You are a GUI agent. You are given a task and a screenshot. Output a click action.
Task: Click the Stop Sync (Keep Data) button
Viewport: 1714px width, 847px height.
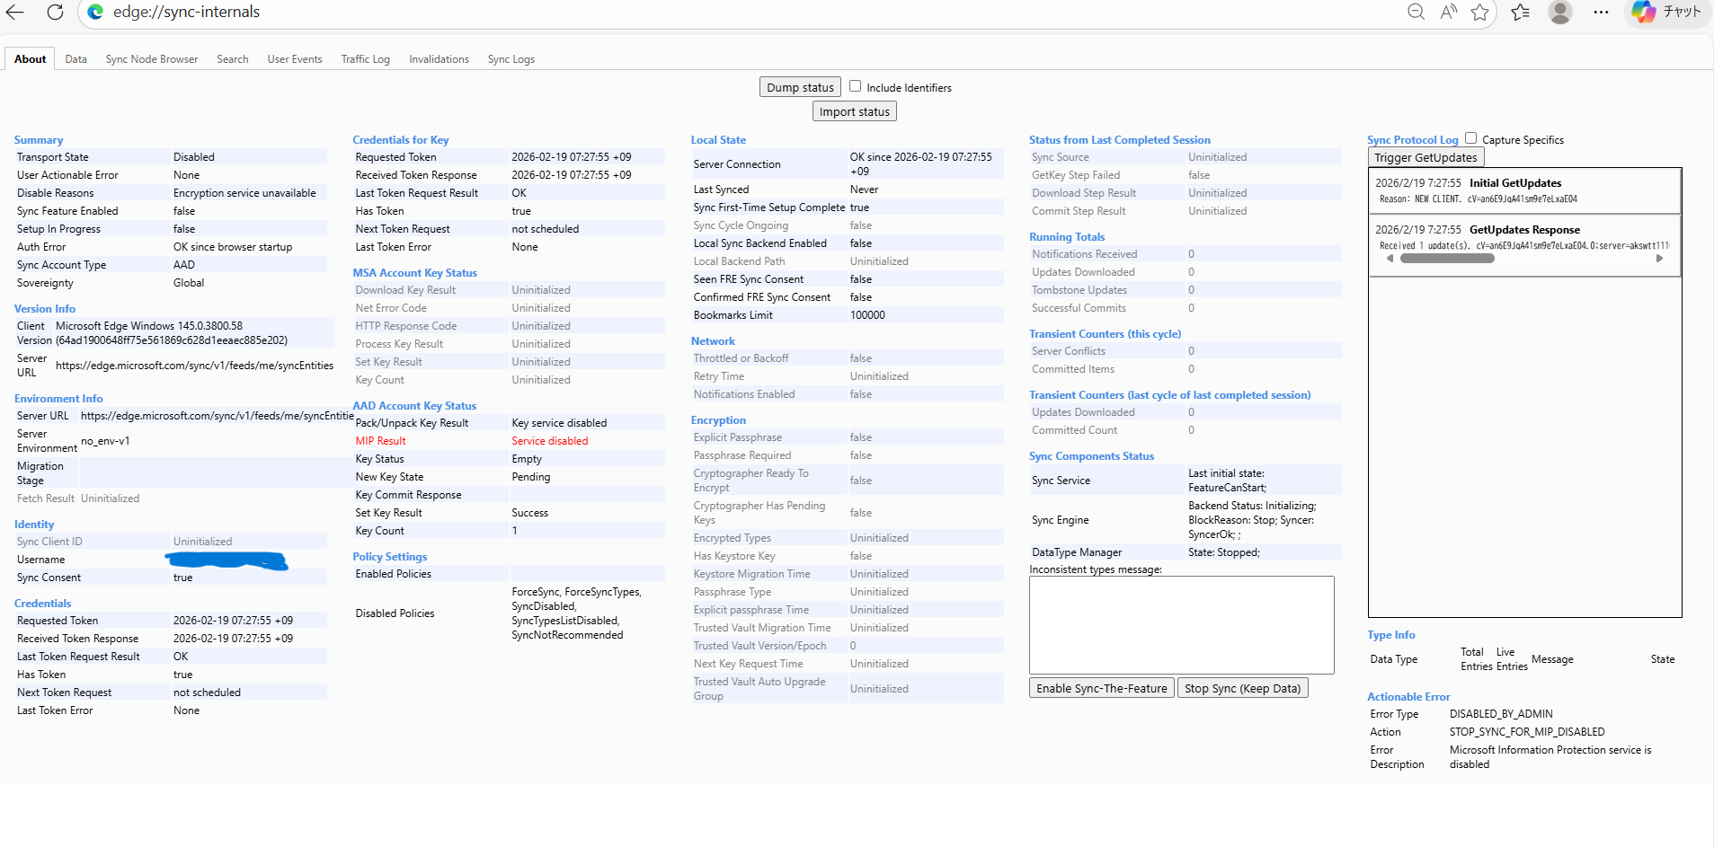tap(1243, 688)
